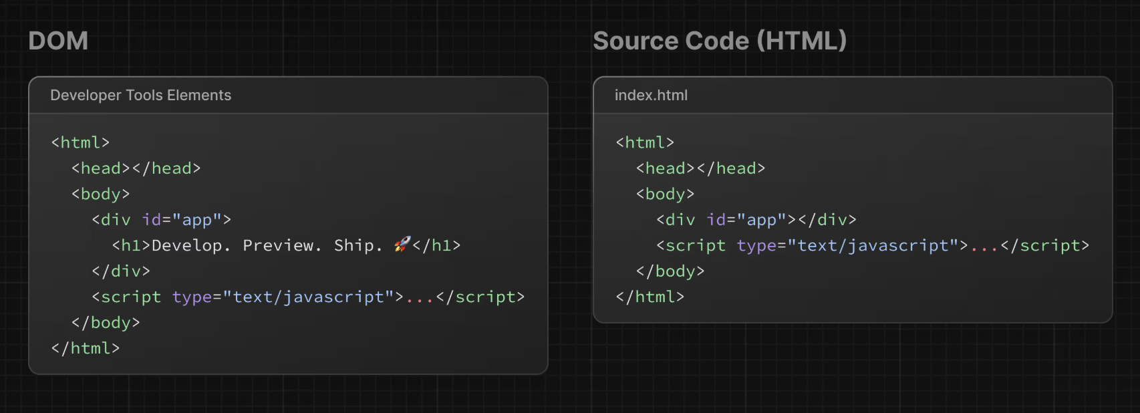This screenshot has height=413, width=1140.
Task: Select the head element in index.html panel
Action: pos(701,168)
